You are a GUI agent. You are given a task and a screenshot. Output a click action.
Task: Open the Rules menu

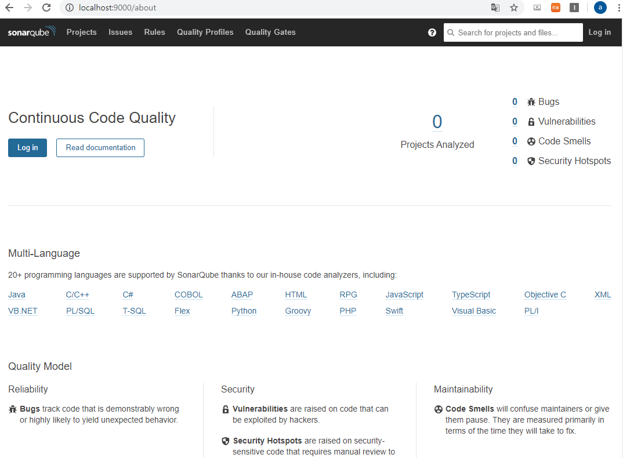tap(154, 32)
